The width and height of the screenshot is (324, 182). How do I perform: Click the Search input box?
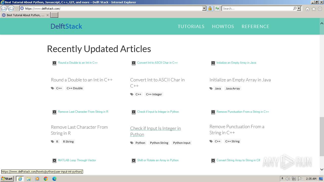coord(257,8)
